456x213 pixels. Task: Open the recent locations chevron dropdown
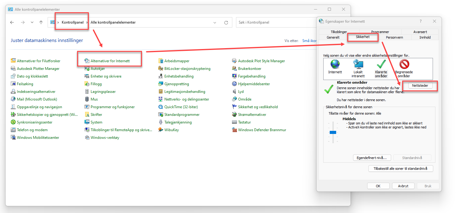(x=32, y=22)
